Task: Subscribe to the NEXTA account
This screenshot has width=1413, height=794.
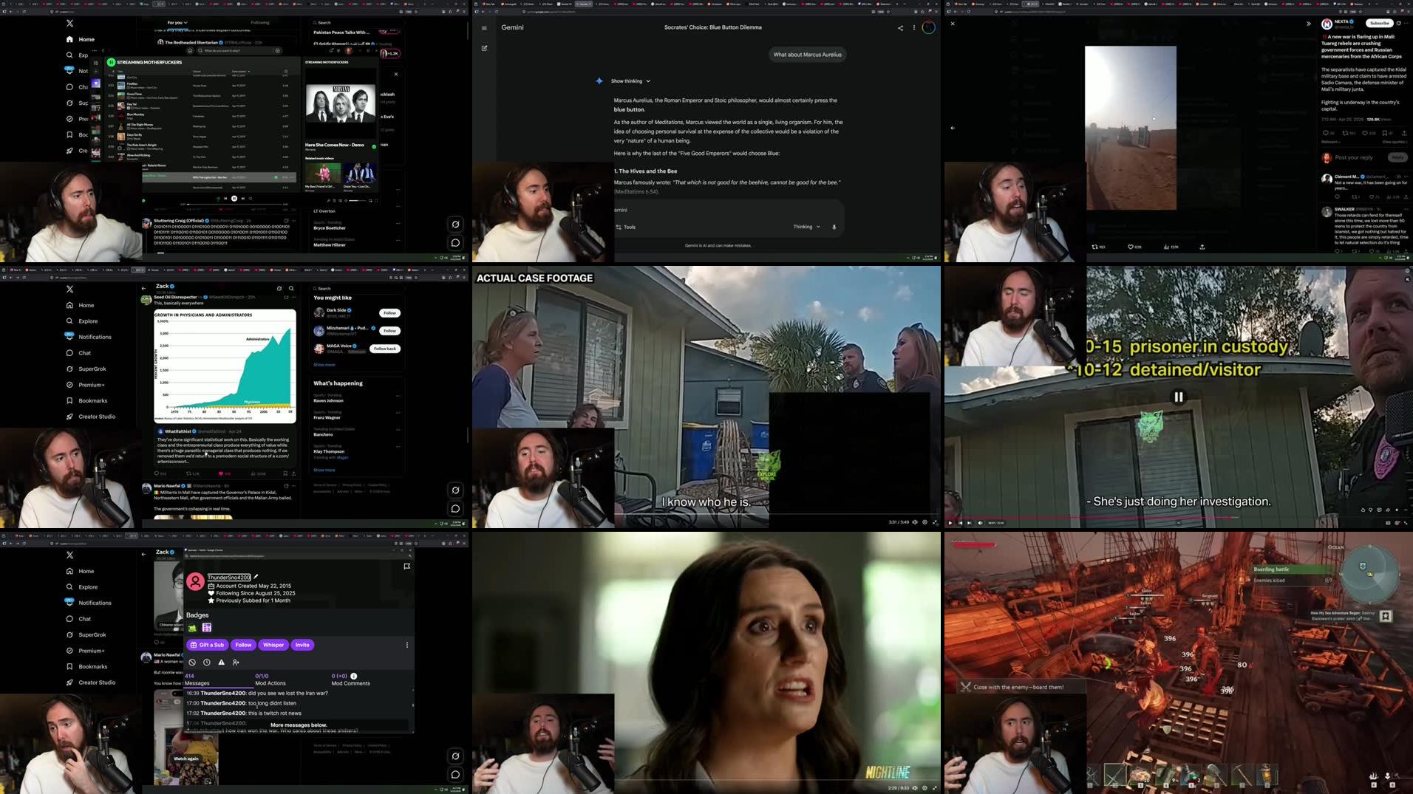Action: click(x=1379, y=23)
